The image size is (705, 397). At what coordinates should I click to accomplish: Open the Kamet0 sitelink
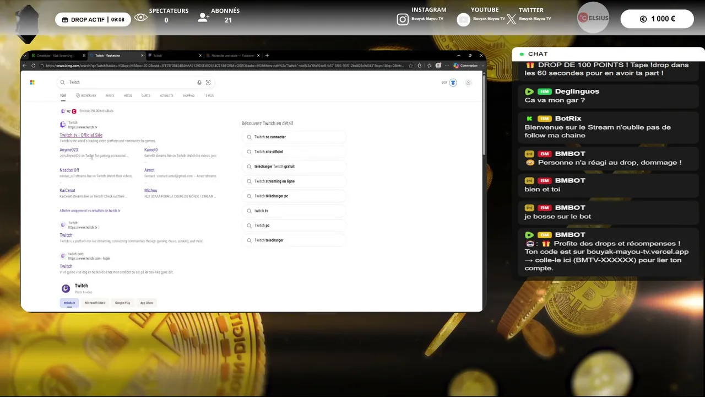tap(151, 150)
